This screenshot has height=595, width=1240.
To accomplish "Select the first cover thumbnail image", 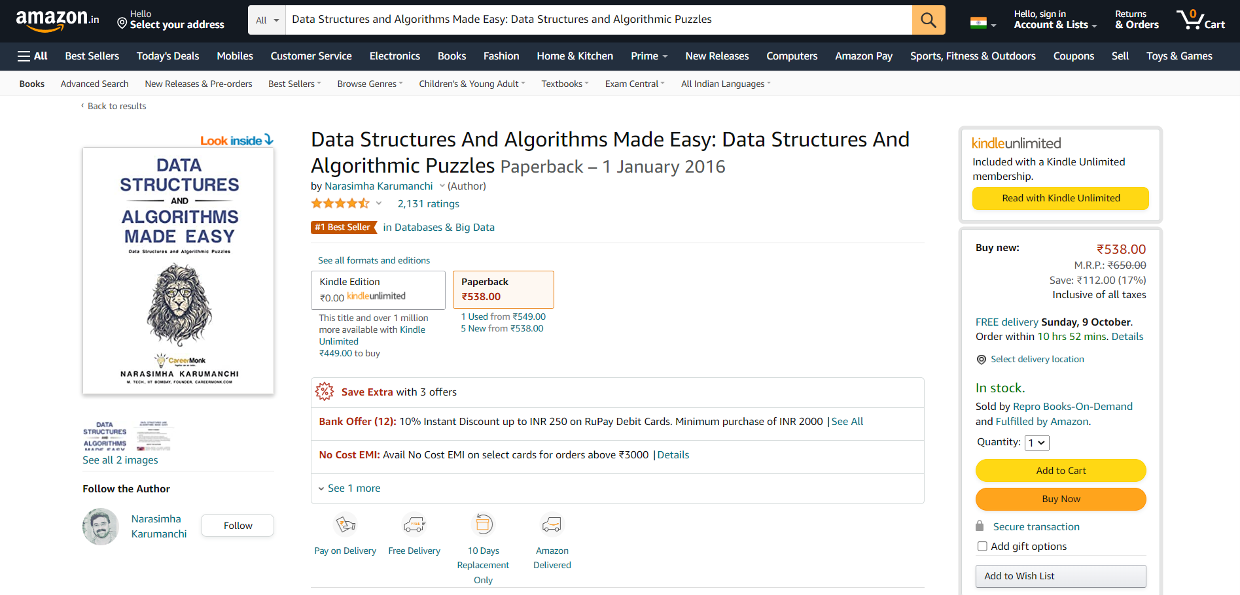I will click(105, 435).
